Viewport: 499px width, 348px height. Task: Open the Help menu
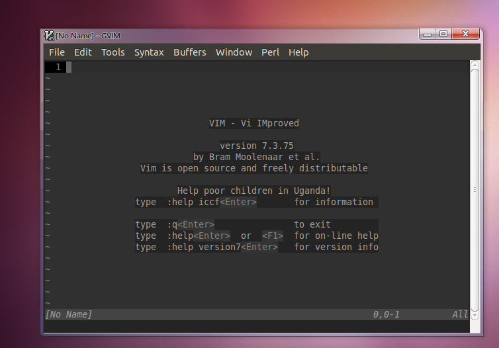(x=298, y=52)
